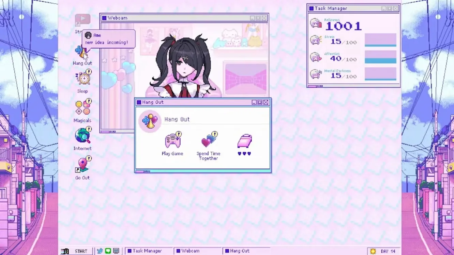Open the Go Out map icon
Viewport: 454px width, 255px height.
pyautogui.click(x=82, y=166)
